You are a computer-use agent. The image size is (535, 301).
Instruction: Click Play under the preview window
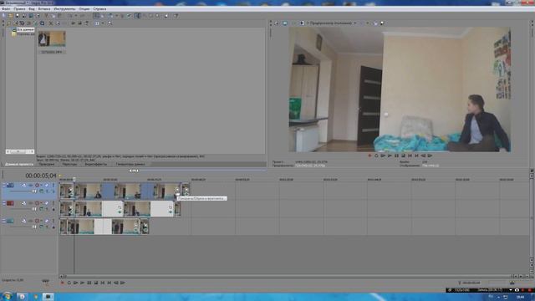click(x=390, y=156)
